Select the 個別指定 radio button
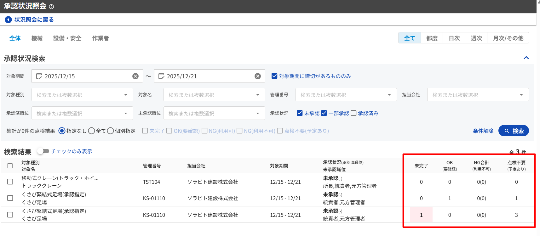540x236 pixels. [110, 131]
